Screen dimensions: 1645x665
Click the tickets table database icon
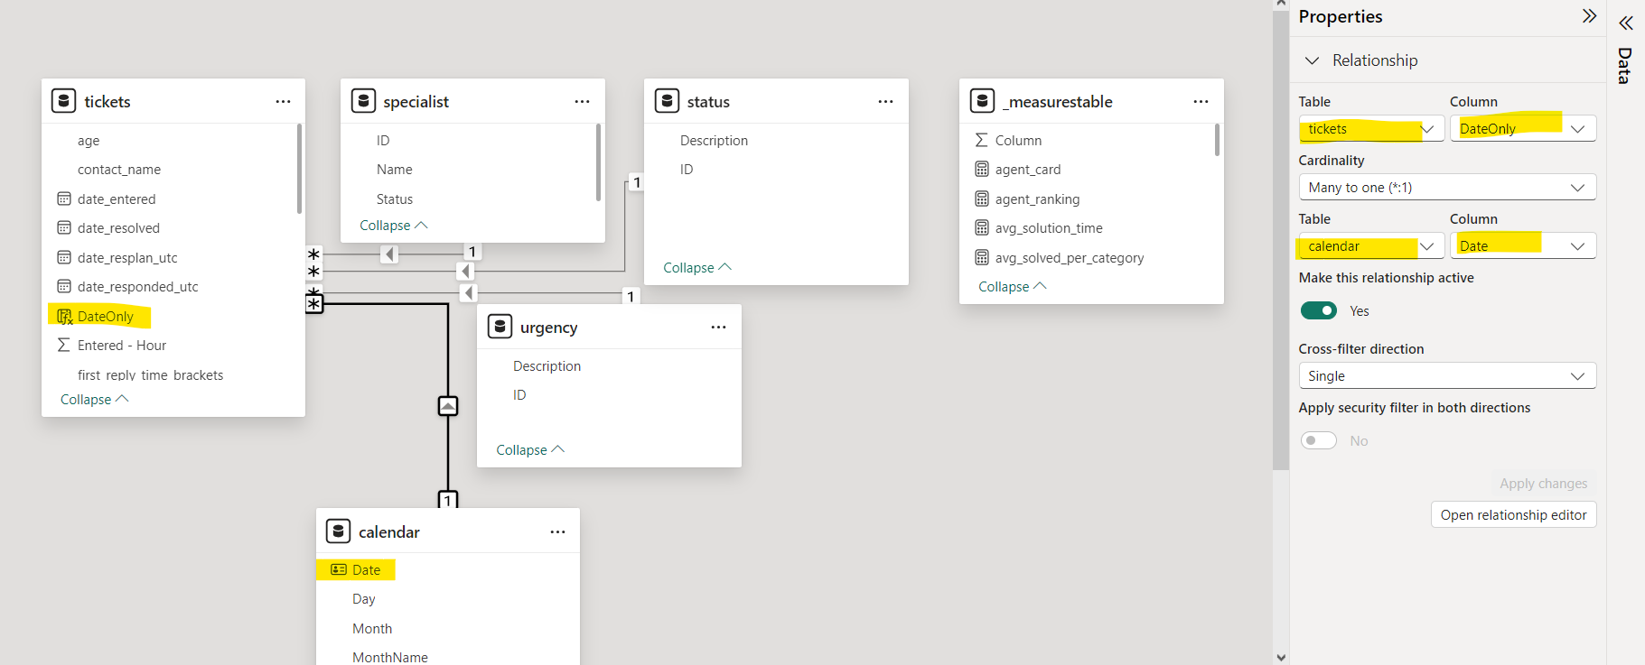pos(63,101)
